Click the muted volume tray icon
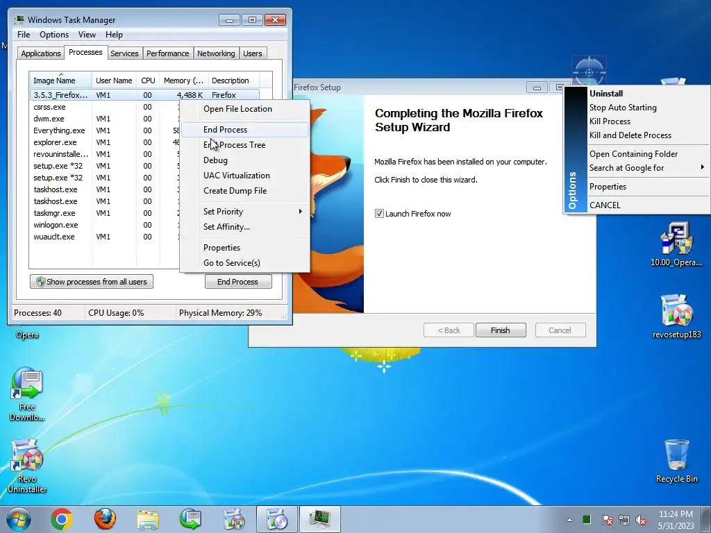The width and height of the screenshot is (711, 533). (x=641, y=520)
